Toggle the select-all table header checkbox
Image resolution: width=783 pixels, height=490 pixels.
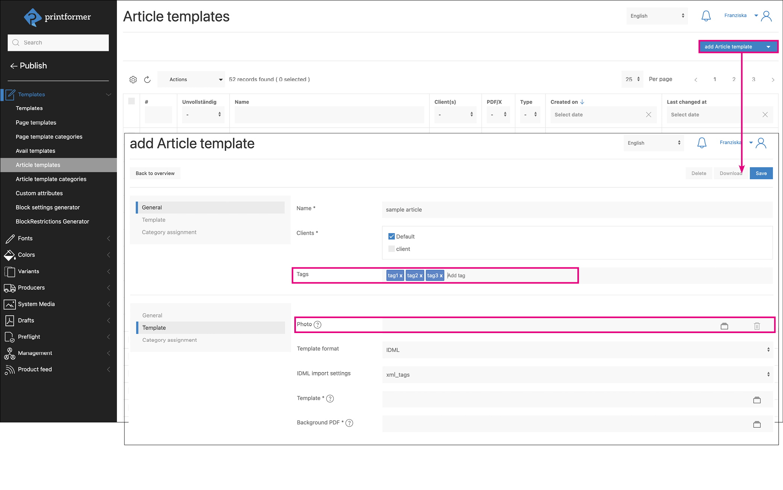click(x=132, y=101)
